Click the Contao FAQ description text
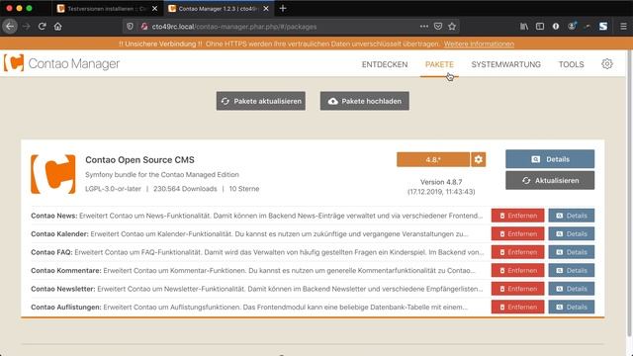The width and height of the screenshot is (633, 356). coord(279,252)
